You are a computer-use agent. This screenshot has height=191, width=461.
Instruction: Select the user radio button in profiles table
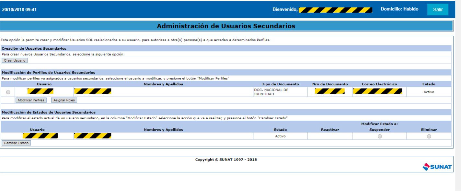coord(8,92)
